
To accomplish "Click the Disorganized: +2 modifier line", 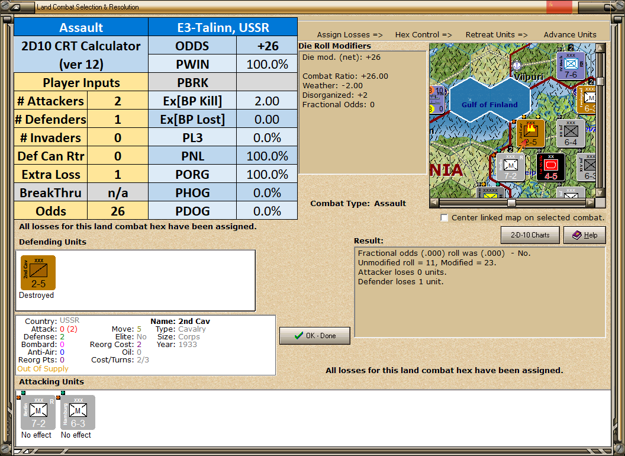I will pos(335,95).
